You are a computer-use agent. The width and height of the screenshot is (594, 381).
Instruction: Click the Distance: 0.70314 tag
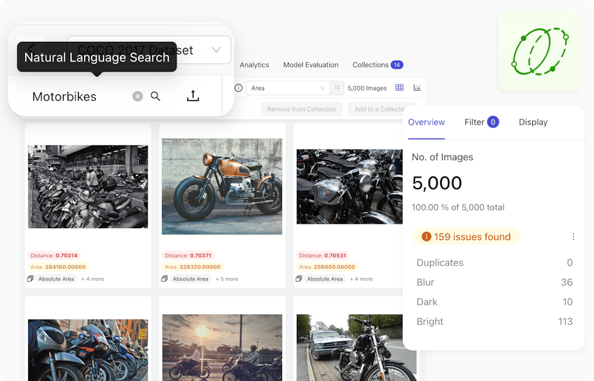pos(53,255)
